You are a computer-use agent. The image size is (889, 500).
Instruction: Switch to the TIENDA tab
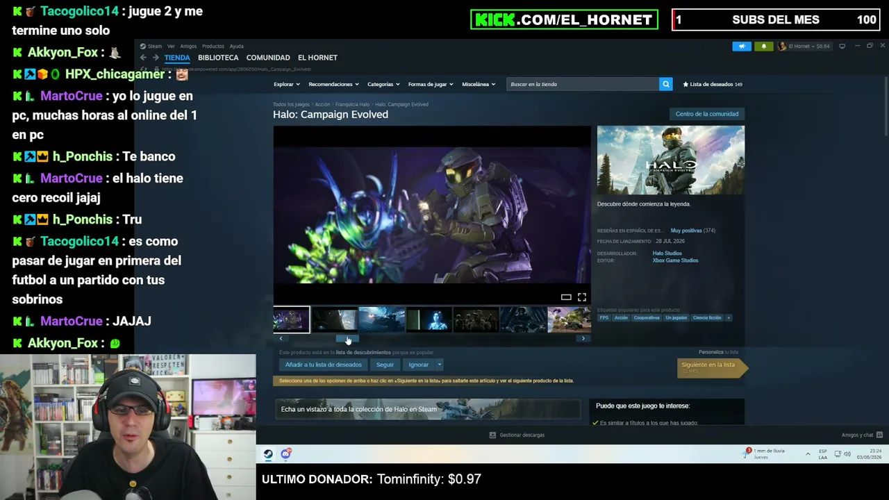pos(177,58)
